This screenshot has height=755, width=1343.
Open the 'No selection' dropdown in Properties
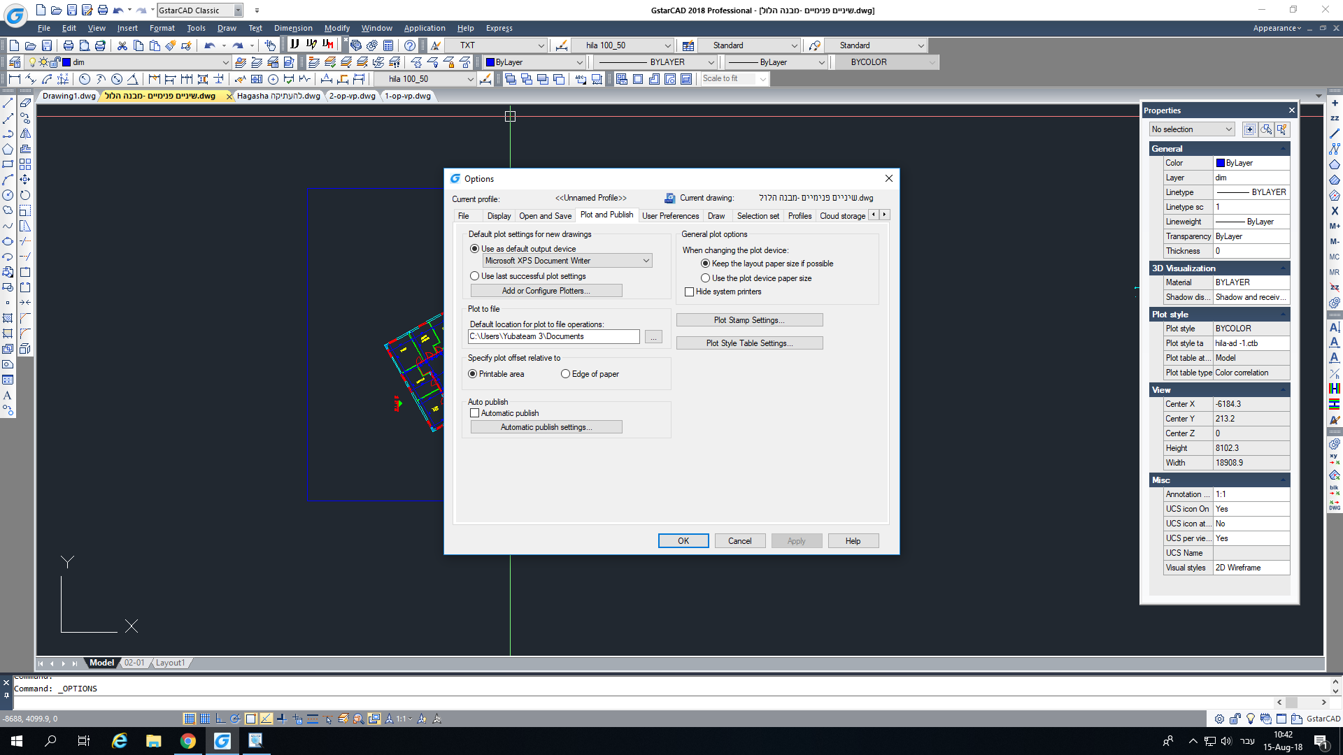coord(1192,129)
